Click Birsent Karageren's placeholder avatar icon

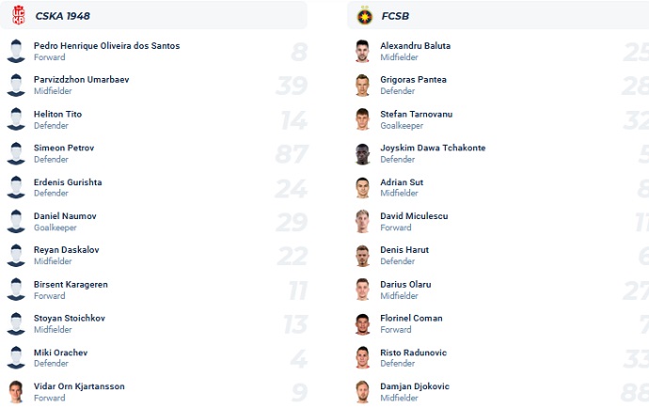tap(16, 290)
